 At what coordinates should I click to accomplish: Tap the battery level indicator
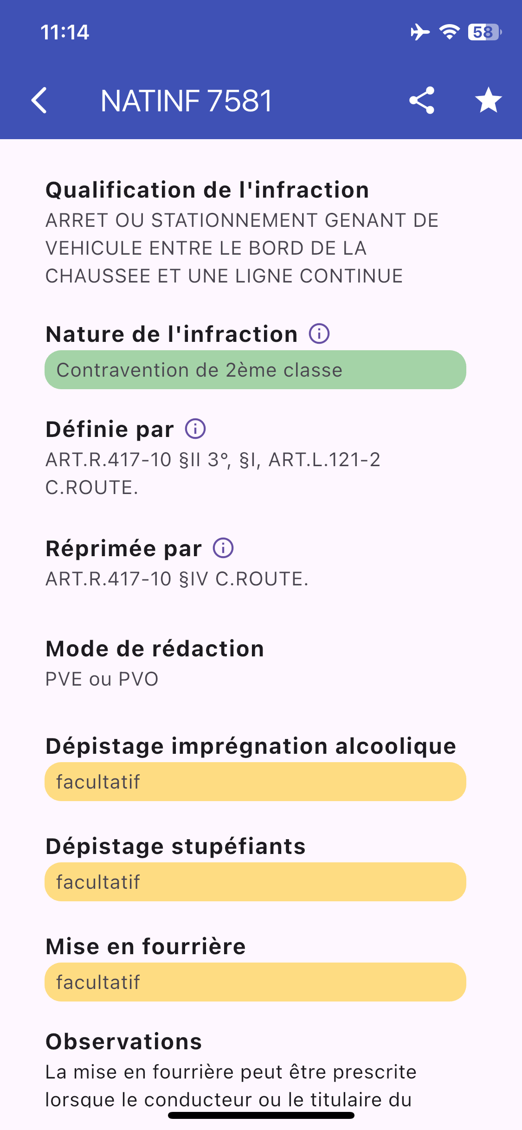pos(484,32)
